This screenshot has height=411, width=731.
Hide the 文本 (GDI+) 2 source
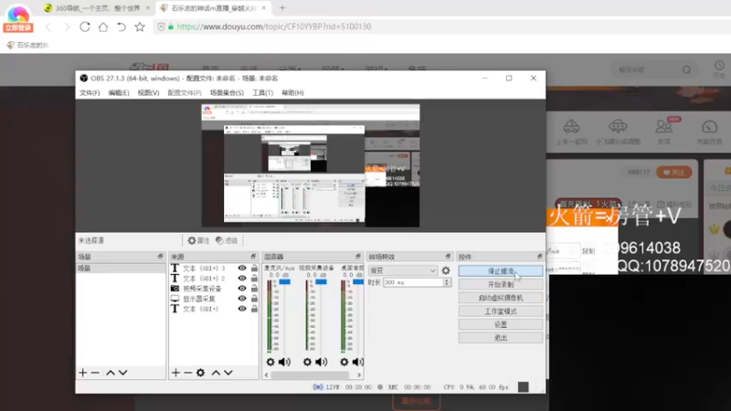pos(242,279)
